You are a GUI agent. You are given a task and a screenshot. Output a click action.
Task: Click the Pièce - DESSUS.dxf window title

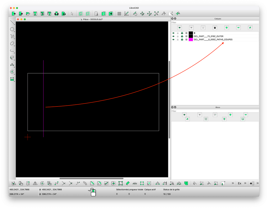93,19
